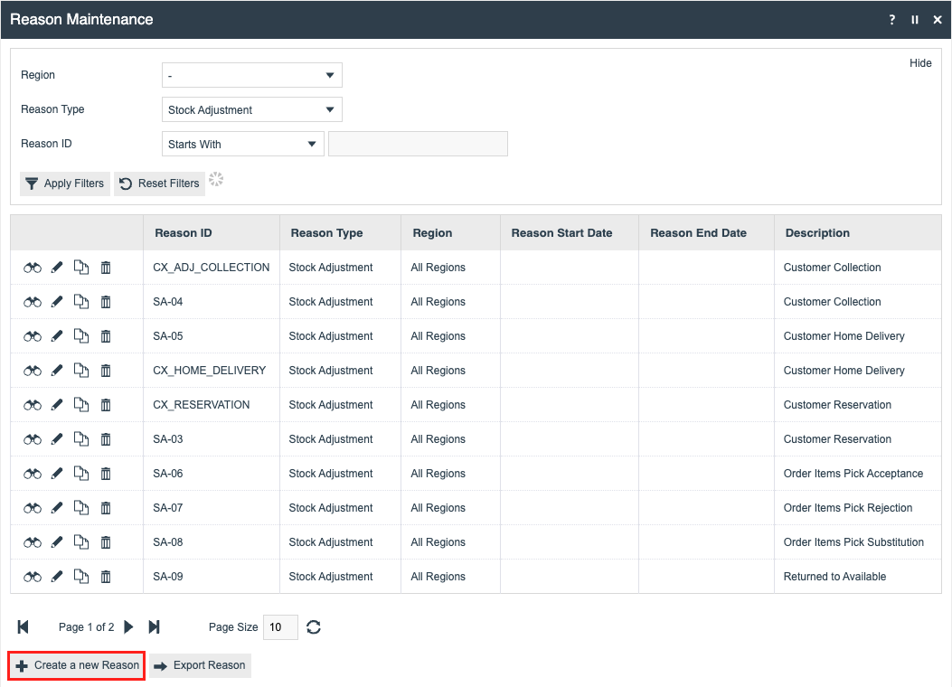This screenshot has width=952, height=687.
Task: Open the Region dropdown
Action: click(251, 76)
